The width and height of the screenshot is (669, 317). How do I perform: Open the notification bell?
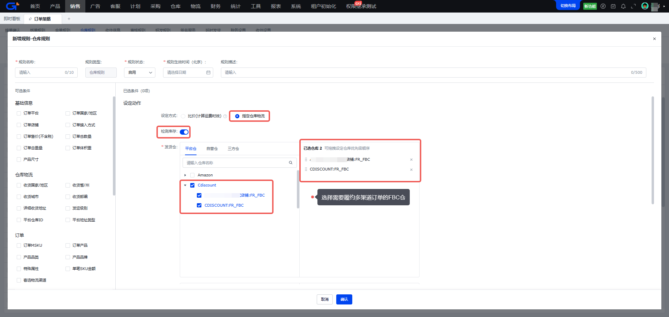point(623,6)
